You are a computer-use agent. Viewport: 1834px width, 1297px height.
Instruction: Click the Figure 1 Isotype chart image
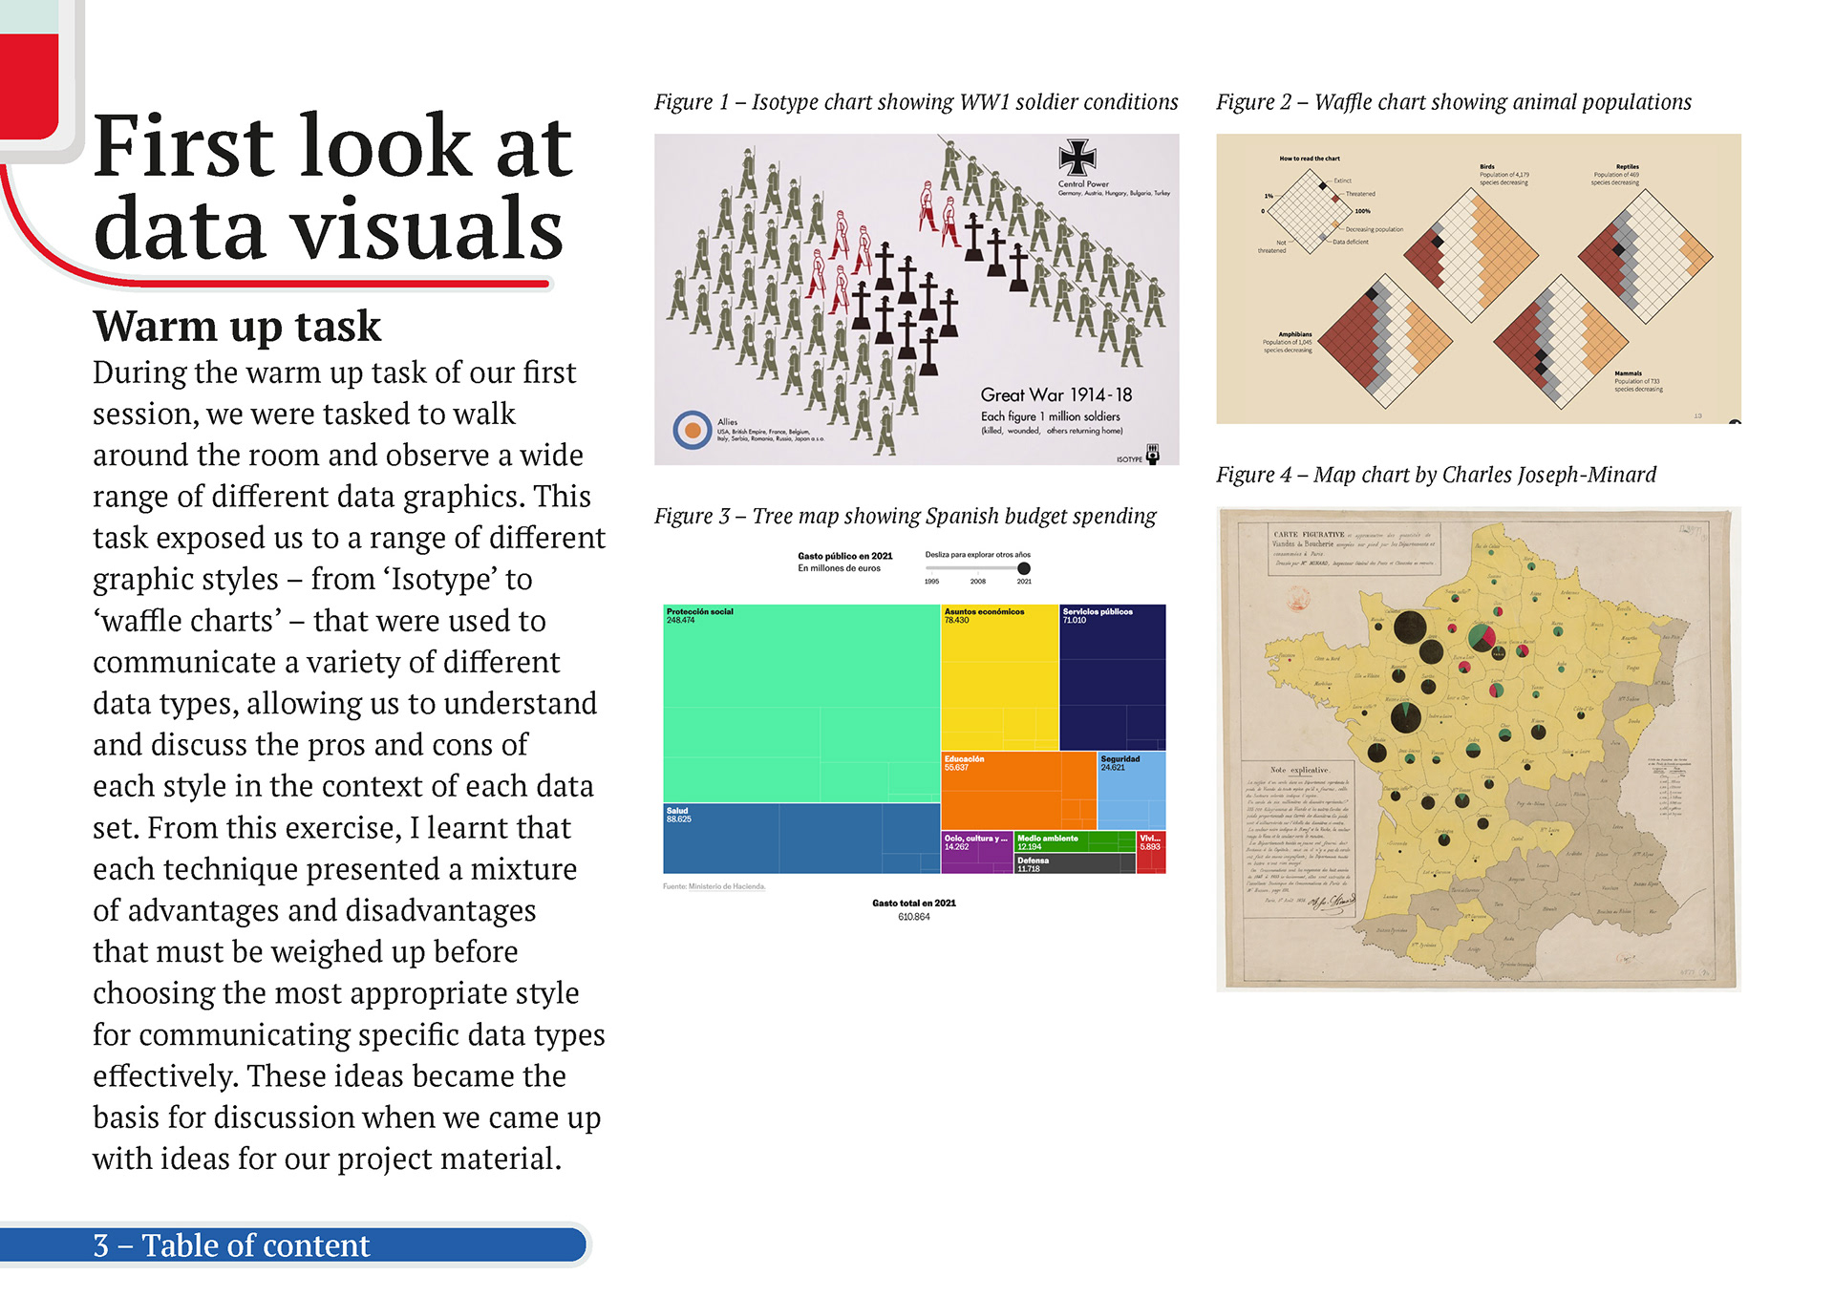(916, 299)
